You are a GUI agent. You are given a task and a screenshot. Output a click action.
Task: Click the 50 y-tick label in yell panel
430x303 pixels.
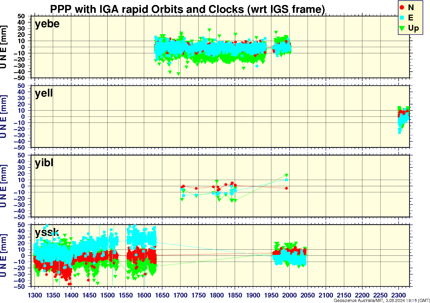click(21, 86)
